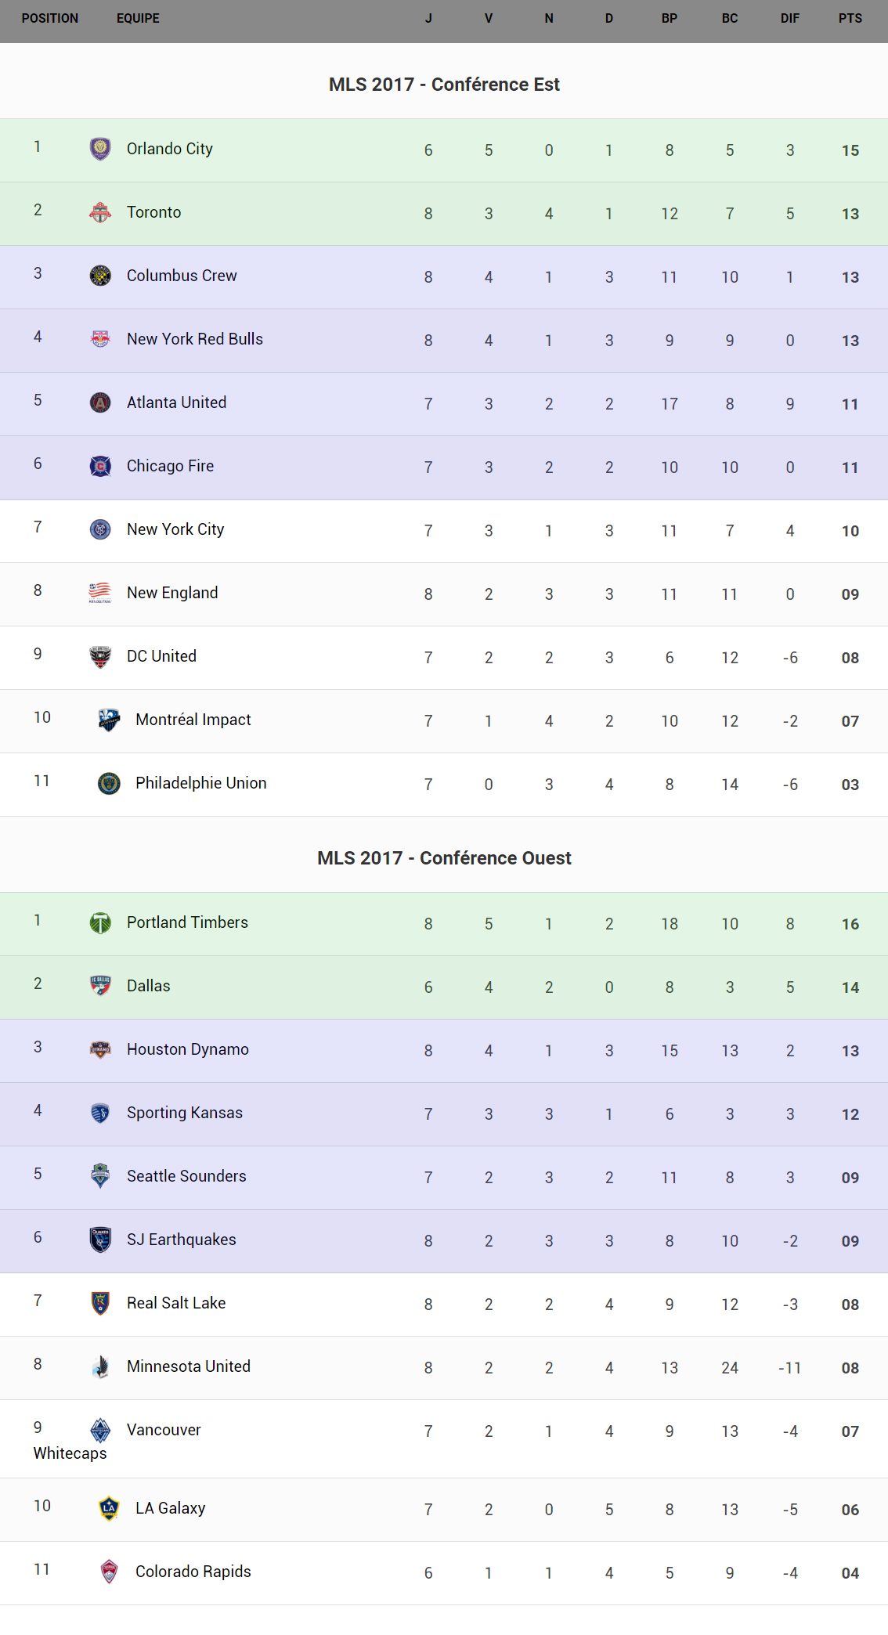Click the Seattle Sounders badge icon

[x=100, y=1176]
